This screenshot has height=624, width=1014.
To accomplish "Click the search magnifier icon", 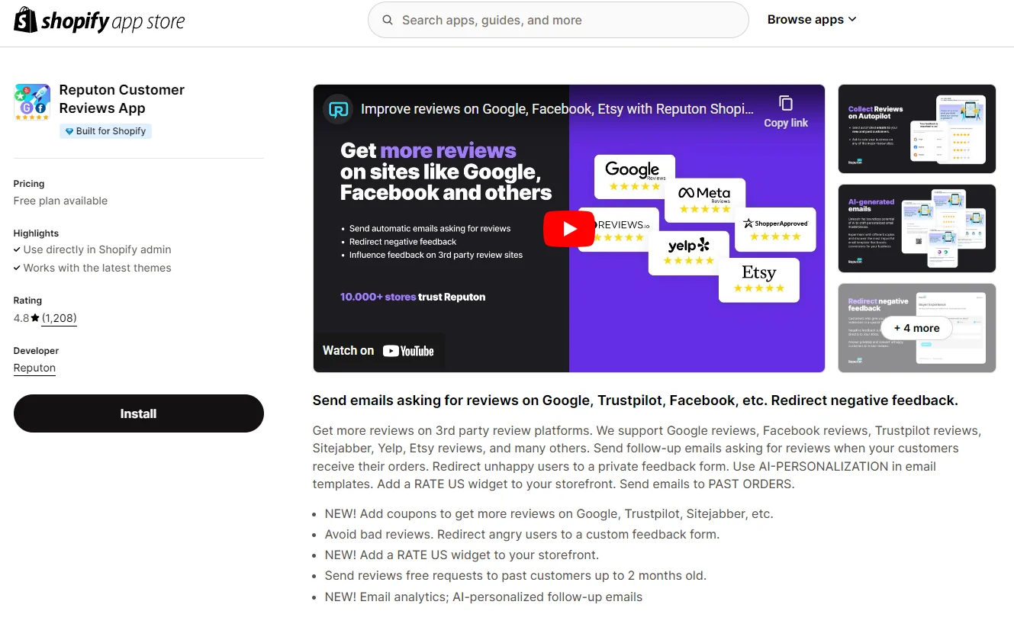I will pos(388,20).
